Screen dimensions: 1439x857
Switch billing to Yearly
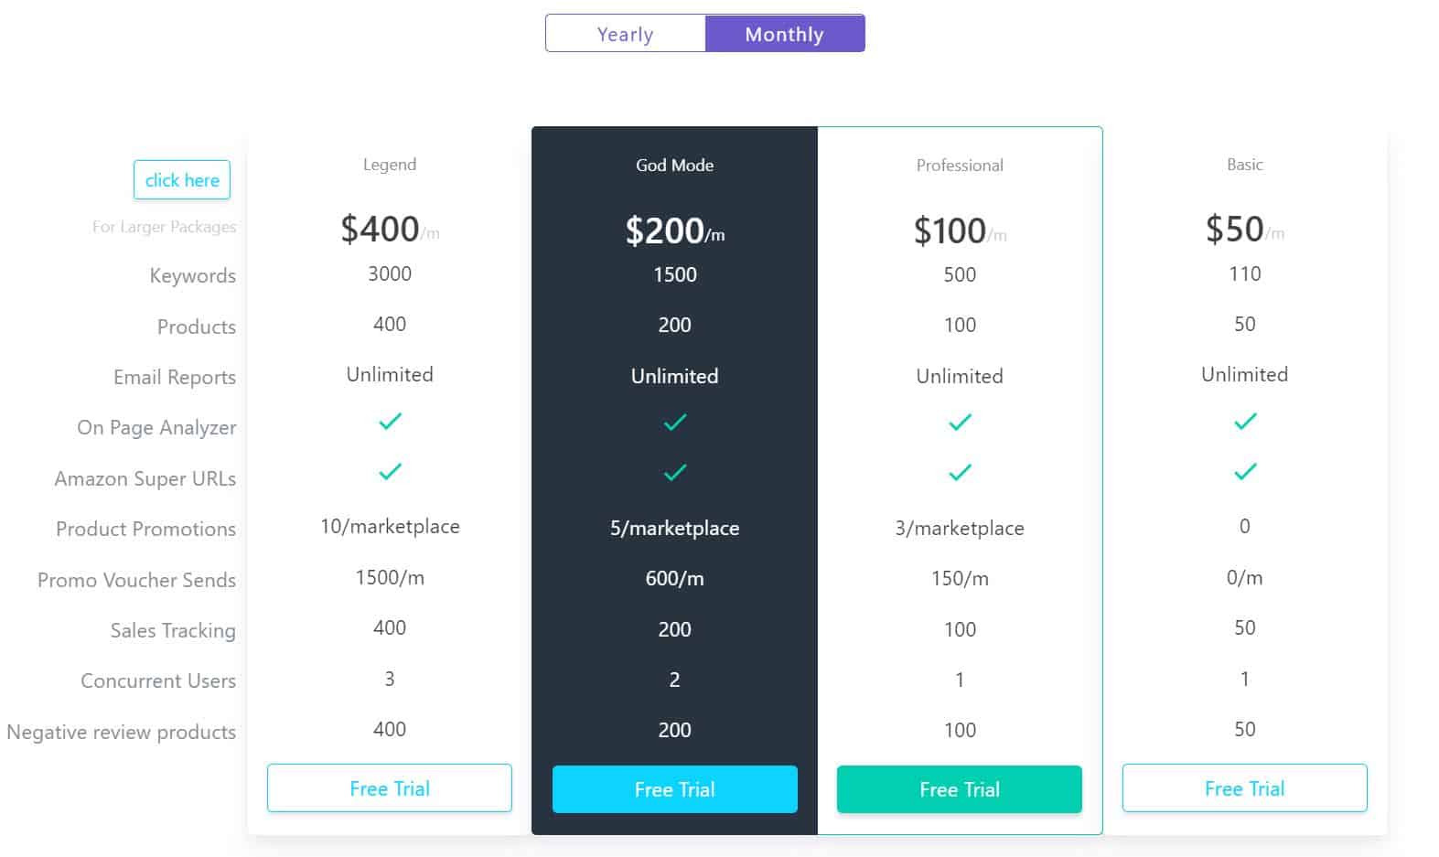tap(625, 33)
